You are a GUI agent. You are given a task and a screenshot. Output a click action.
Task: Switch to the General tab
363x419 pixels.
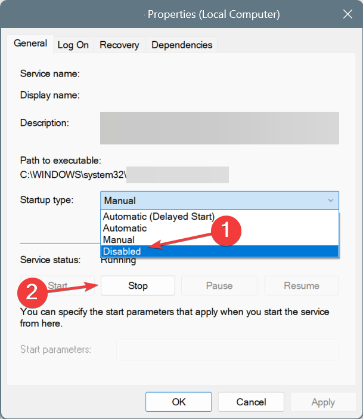[30, 44]
